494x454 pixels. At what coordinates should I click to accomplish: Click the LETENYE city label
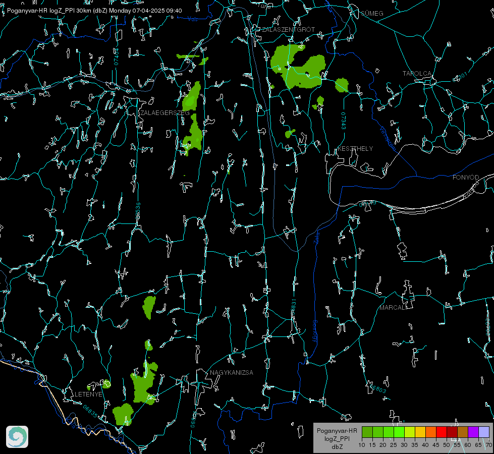coord(88,394)
